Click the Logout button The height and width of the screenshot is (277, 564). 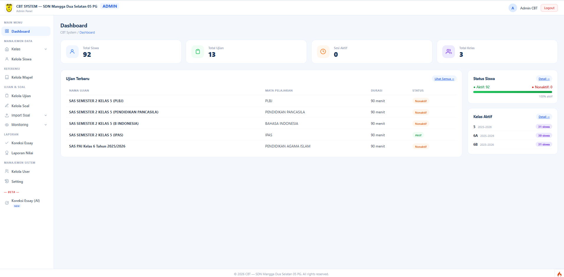pyautogui.click(x=549, y=8)
